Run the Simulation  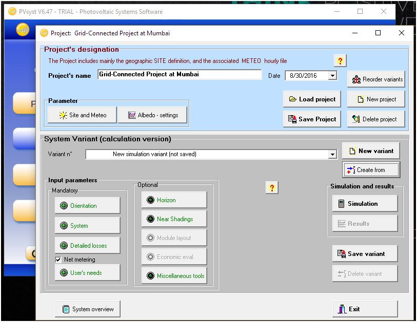(365, 204)
